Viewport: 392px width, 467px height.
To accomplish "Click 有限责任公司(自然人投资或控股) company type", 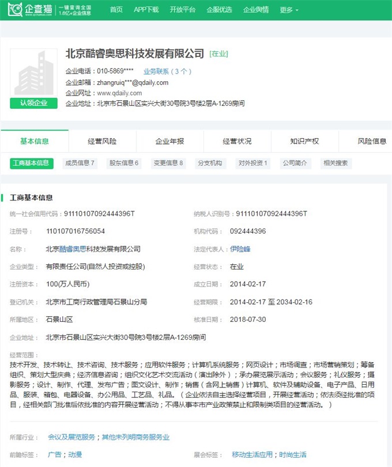I will pos(95,267).
